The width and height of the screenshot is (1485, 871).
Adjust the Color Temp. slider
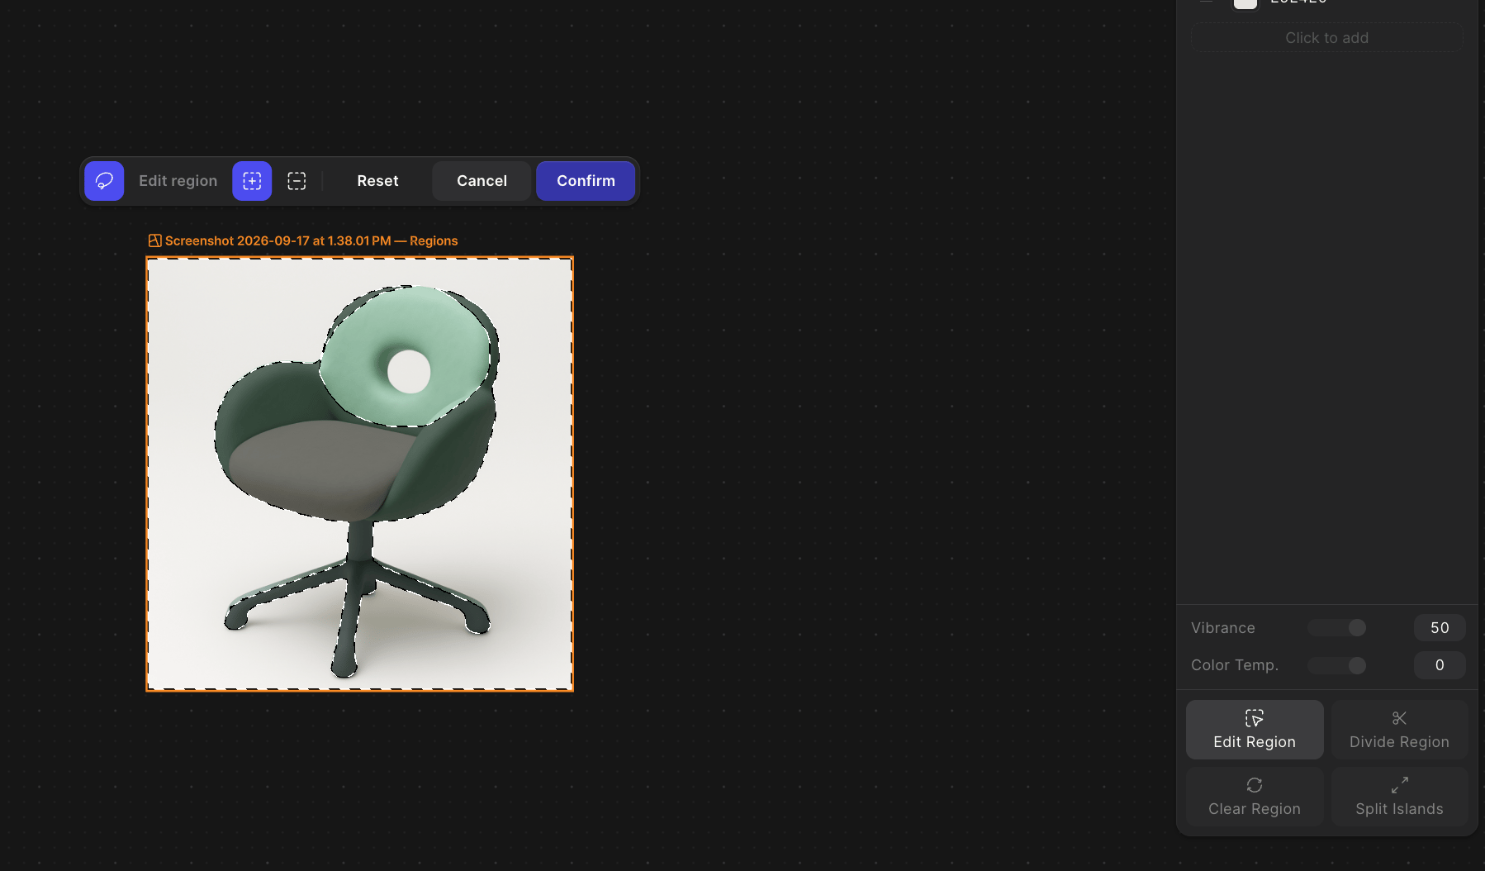(1337, 665)
